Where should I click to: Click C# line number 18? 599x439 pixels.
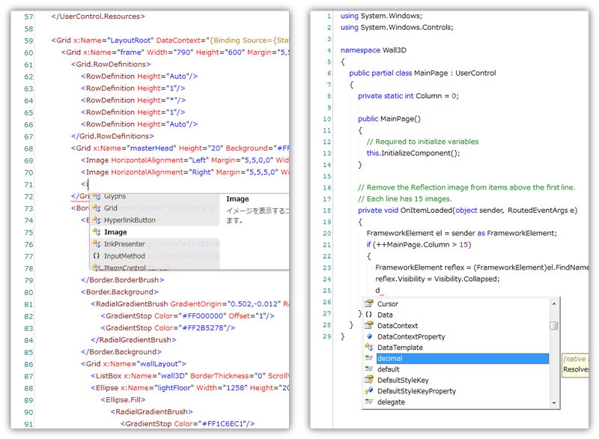click(326, 211)
